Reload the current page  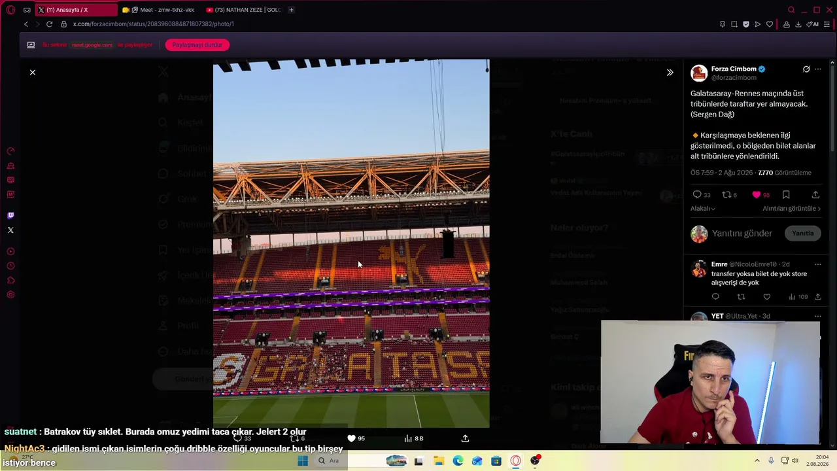[x=49, y=24]
